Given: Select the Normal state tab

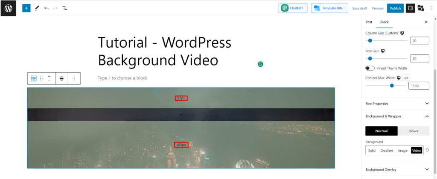Looking at the screenshot, I should click(x=382, y=131).
